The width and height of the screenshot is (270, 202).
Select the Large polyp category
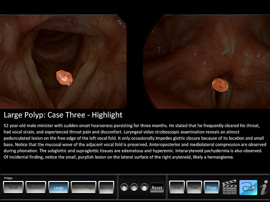coord(59,187)
